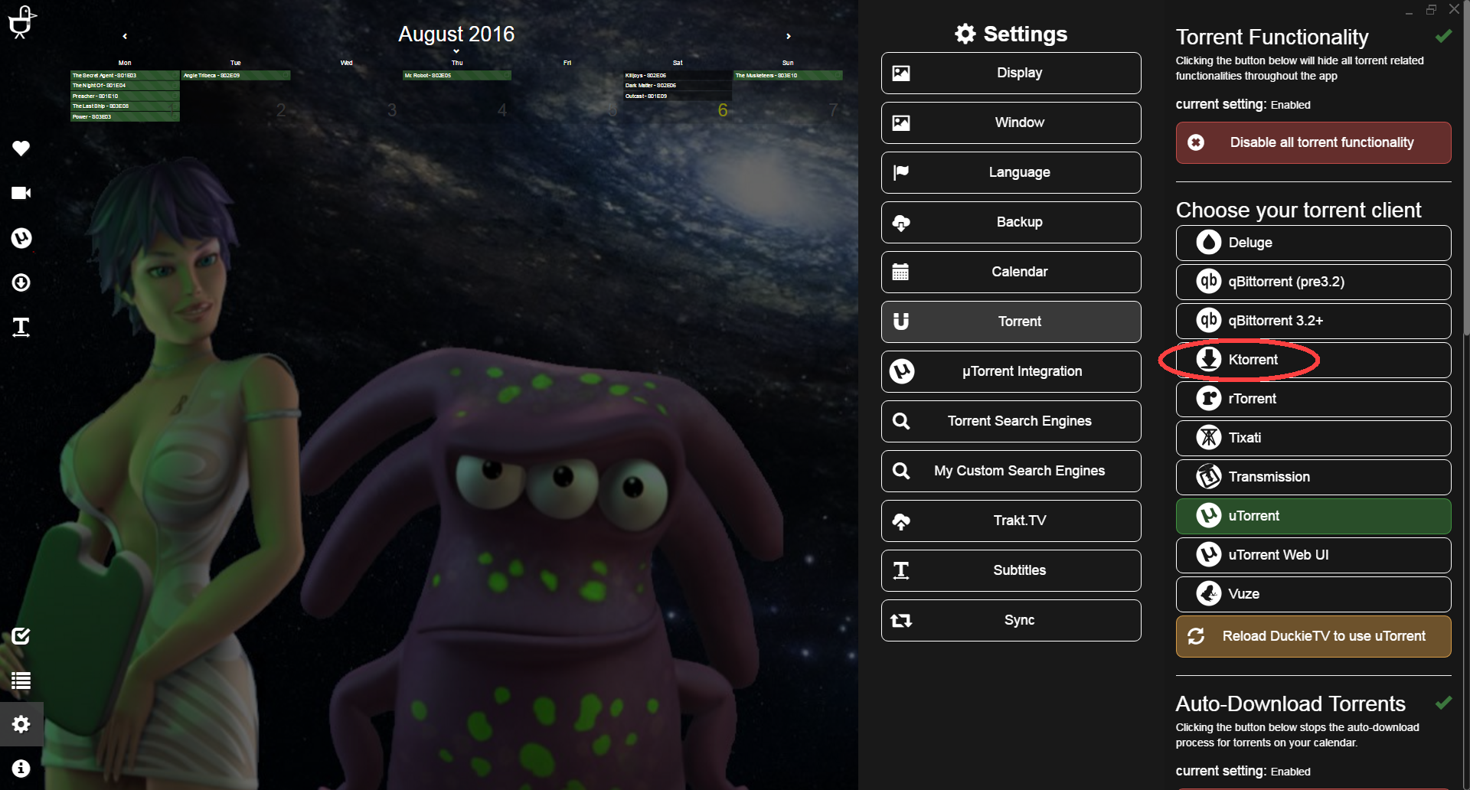This screenshot has height=790, width=1470.
Task: Expand the August 2016 month chevron
Action: point(456,51)
